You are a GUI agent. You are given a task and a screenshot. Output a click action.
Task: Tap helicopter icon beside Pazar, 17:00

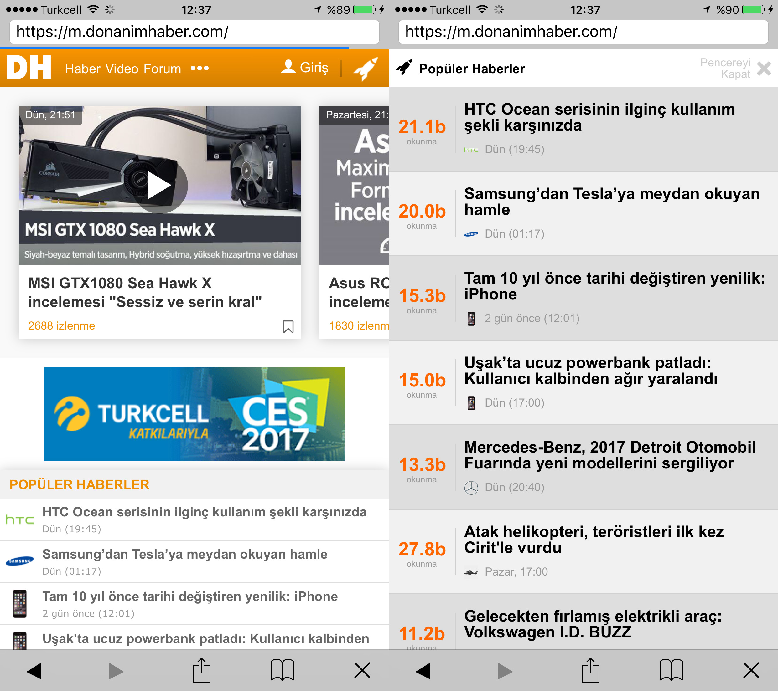pyautogui.click(x=471, y=572)
